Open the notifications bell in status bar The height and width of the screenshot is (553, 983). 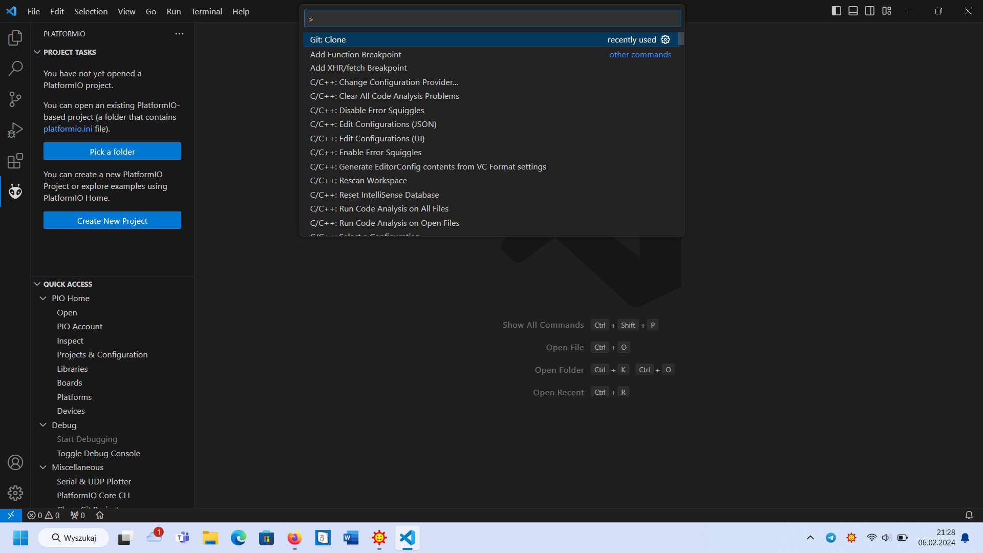click(969, 515)
